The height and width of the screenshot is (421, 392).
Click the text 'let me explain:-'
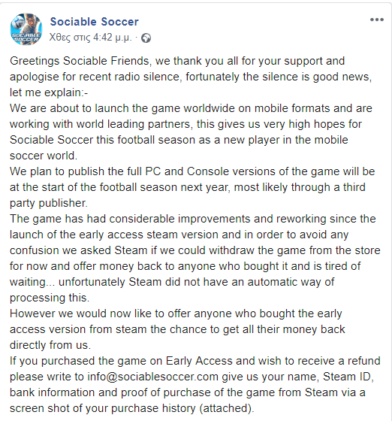(x=49, y=92)
